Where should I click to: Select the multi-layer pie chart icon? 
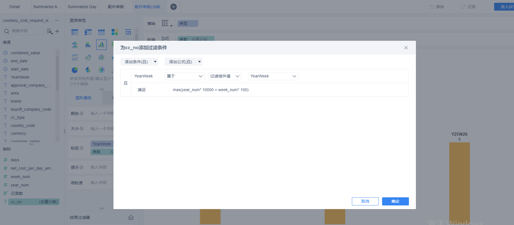point(101,70)
